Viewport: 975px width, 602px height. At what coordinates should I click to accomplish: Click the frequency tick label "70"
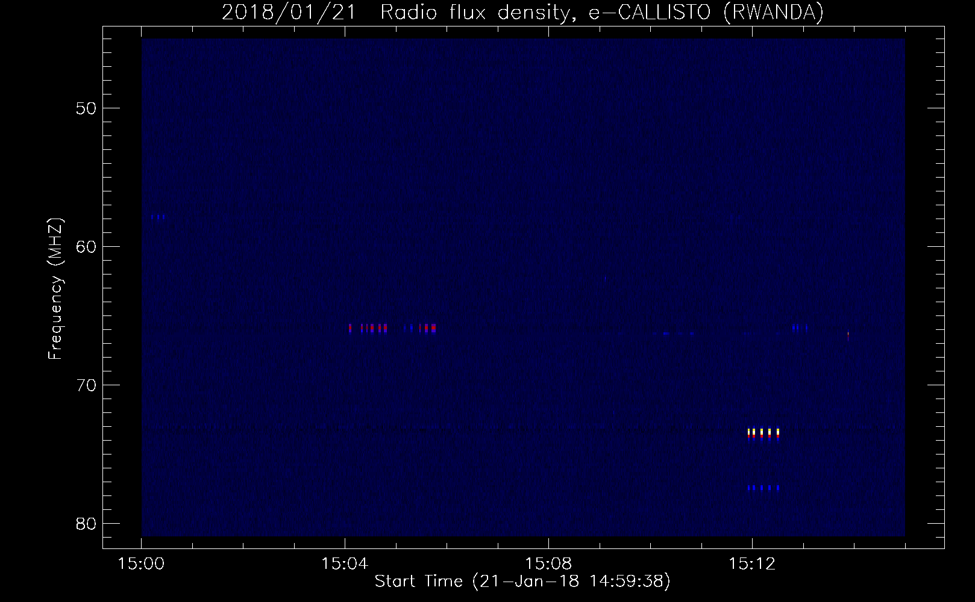point(86,385)
